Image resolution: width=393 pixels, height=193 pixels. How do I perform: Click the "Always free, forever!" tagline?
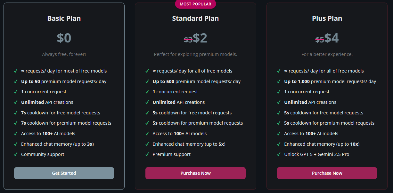click(x=64, y=54)
